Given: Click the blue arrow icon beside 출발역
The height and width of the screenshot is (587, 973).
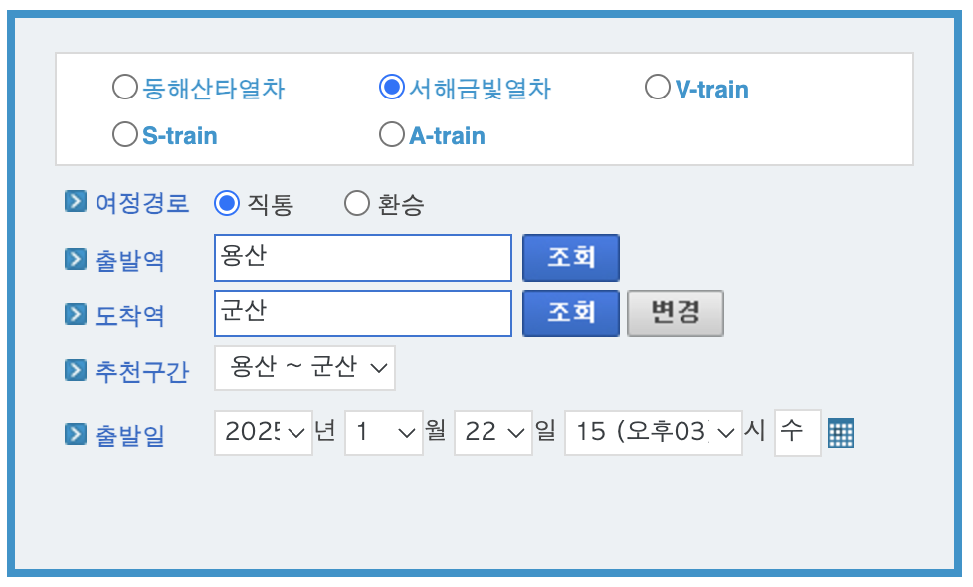Looking at the screenshot, I should [x=75, y=257].
